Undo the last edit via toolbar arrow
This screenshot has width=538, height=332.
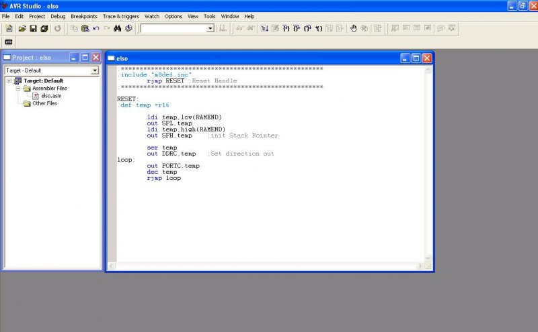[96, 28]
